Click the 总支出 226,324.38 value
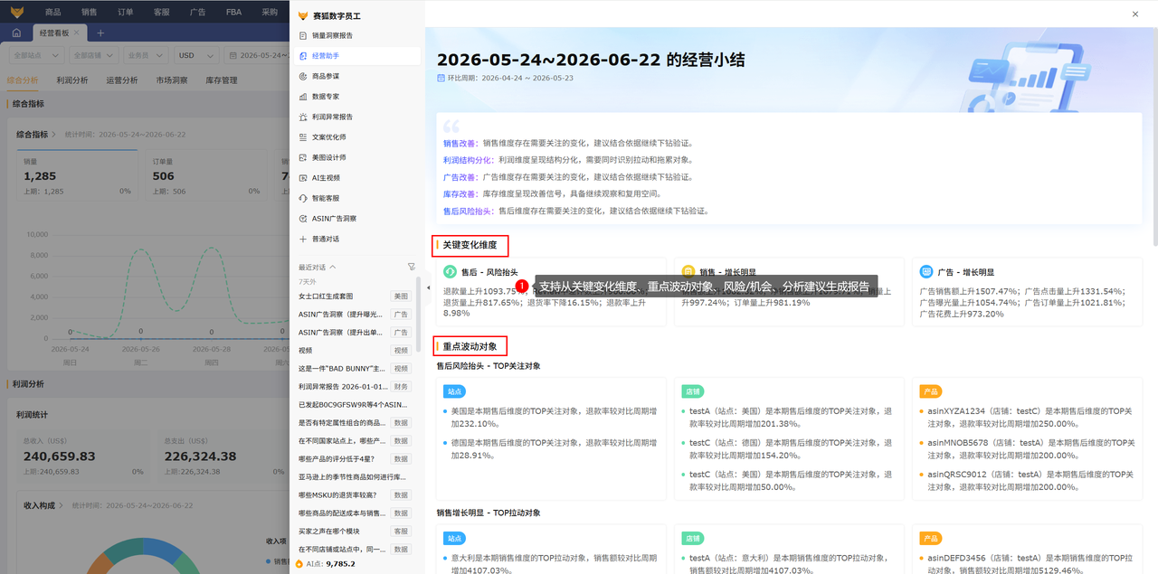 pos(200,456)
